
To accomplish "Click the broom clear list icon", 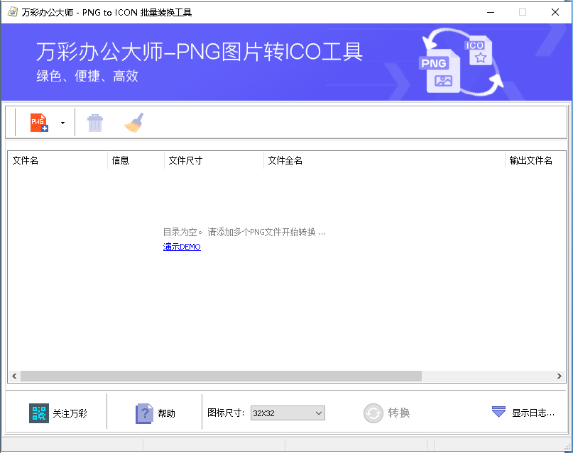I will [x=134, y=123].
